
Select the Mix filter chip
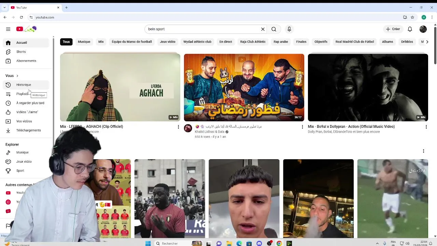(x=101, y=42)
